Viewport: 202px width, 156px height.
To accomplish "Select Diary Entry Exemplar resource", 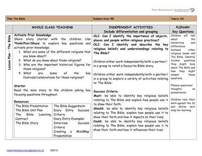I will pos(69,119).
